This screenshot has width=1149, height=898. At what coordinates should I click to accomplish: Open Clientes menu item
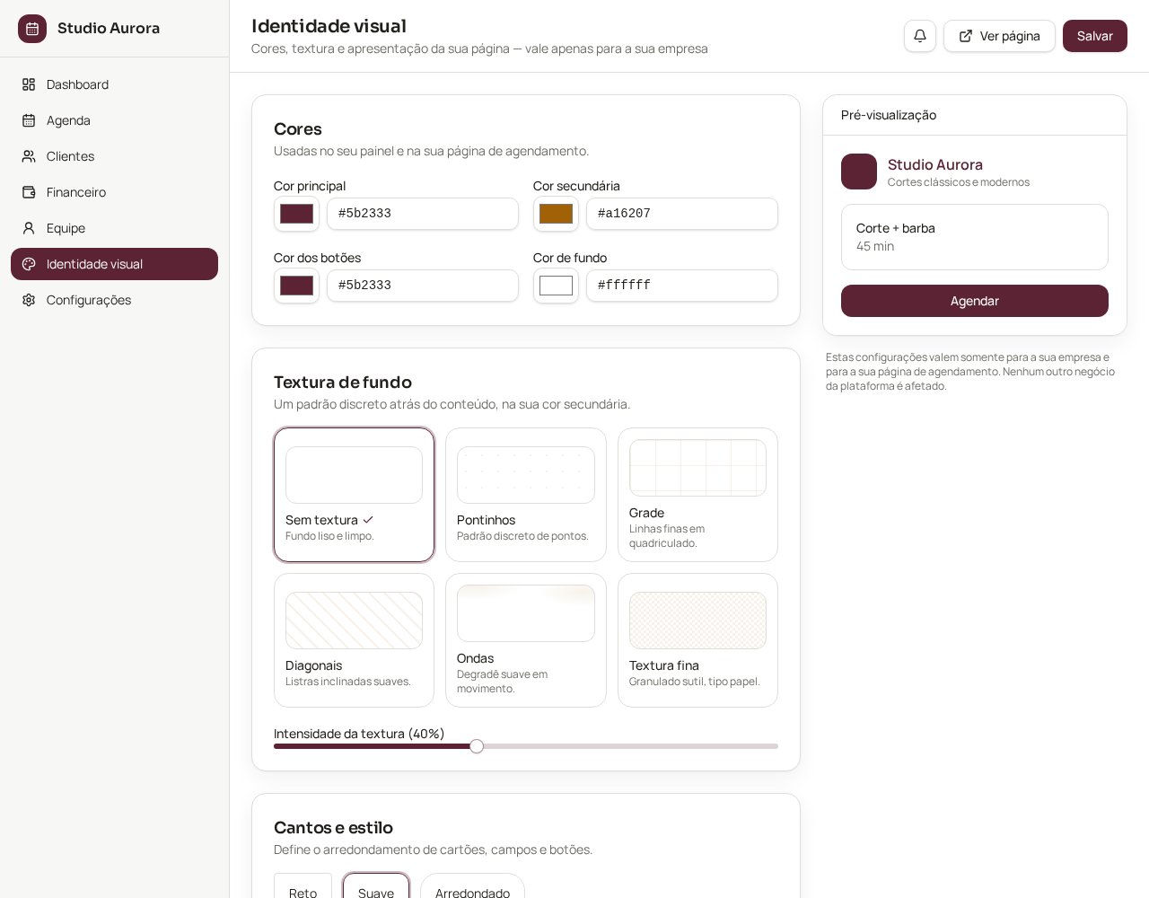tap(114, 156)
